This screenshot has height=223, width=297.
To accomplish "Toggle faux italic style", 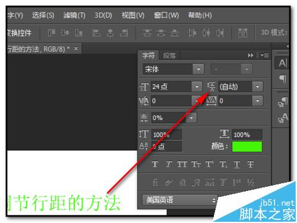I will tap(169, 164).
